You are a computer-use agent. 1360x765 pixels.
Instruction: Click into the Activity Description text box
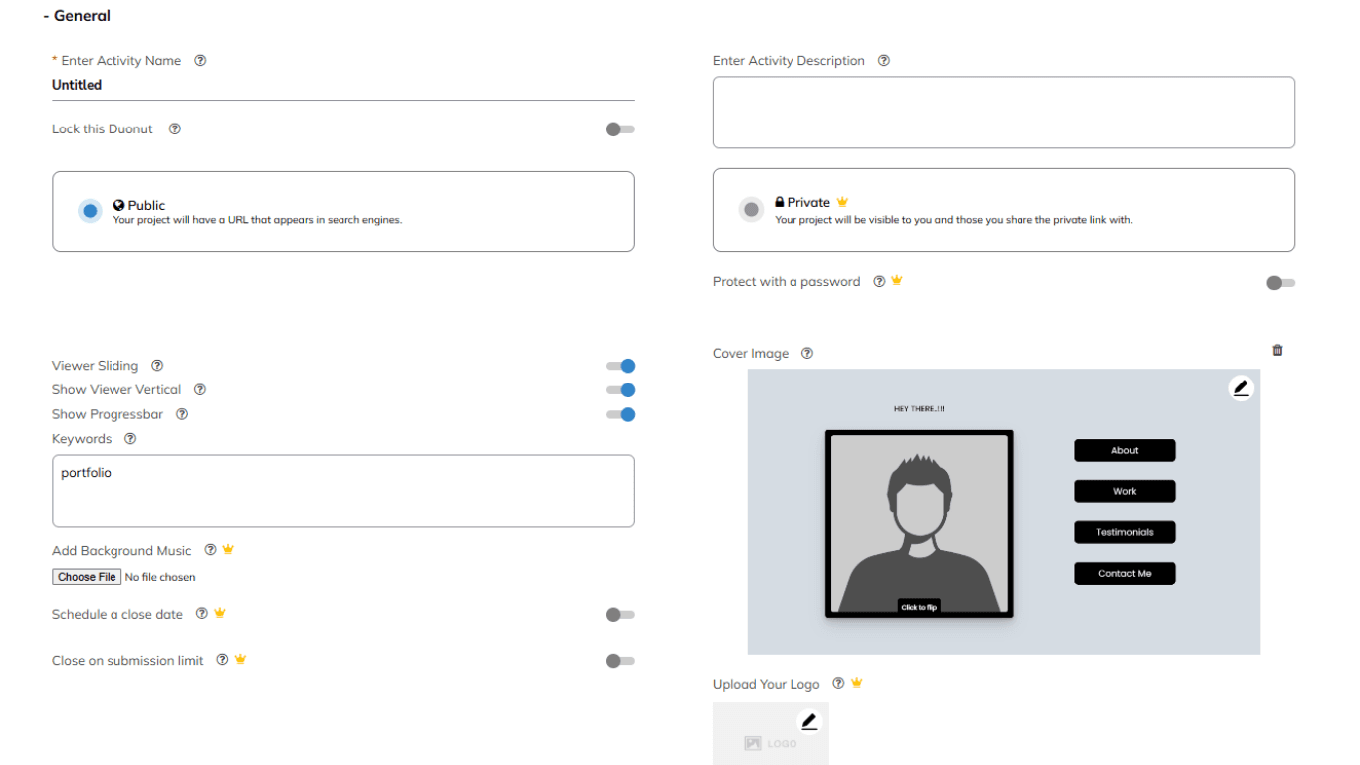[1003, 113]
